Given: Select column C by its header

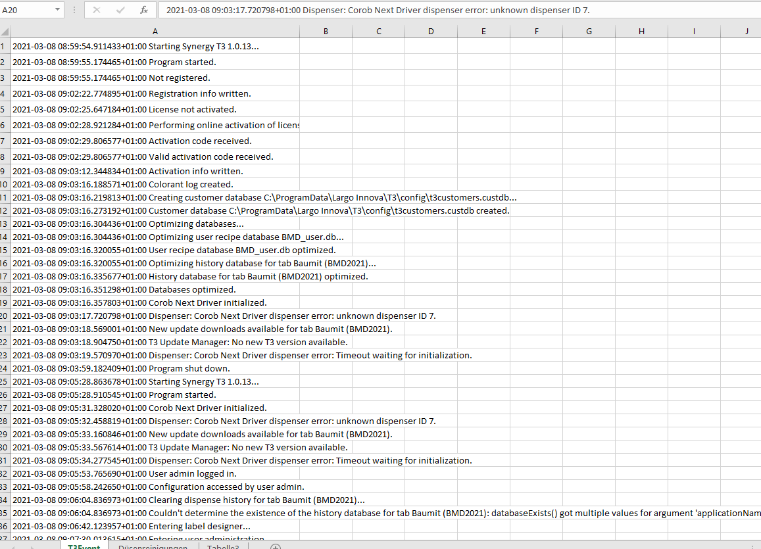Looking at the screenshot, I should pos(379,32).
